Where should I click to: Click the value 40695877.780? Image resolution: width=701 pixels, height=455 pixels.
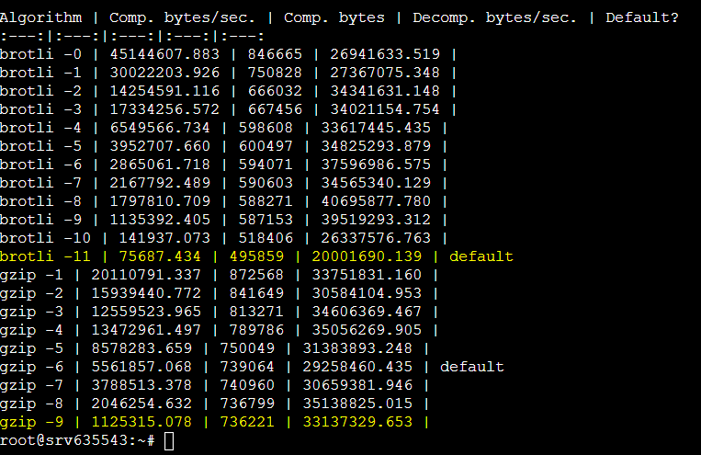click(x=376, y=201)
